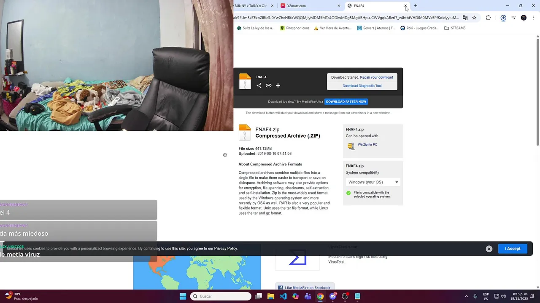Screen dimensions: 540x303
Task: Click the browser address bar URL
Action: 346,18
